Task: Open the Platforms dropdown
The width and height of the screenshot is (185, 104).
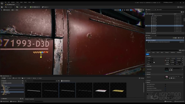Action: click(45, 7)
